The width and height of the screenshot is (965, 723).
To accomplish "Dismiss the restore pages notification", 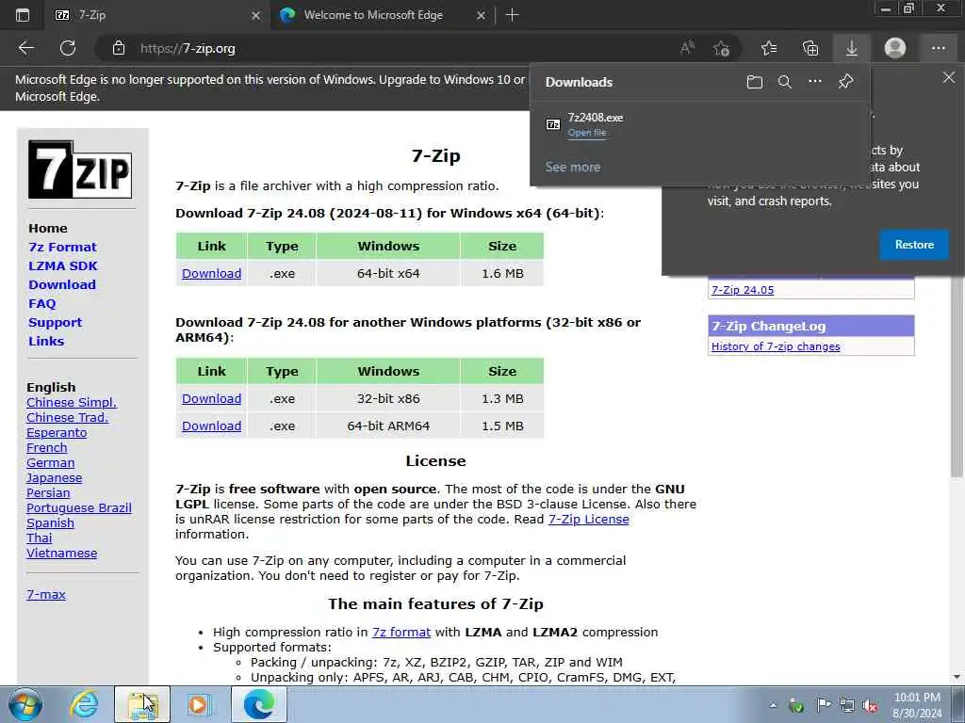I will (x=949, y=77).
